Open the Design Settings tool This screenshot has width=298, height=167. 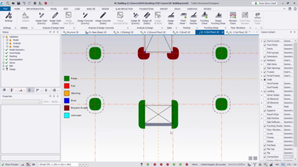8,17
